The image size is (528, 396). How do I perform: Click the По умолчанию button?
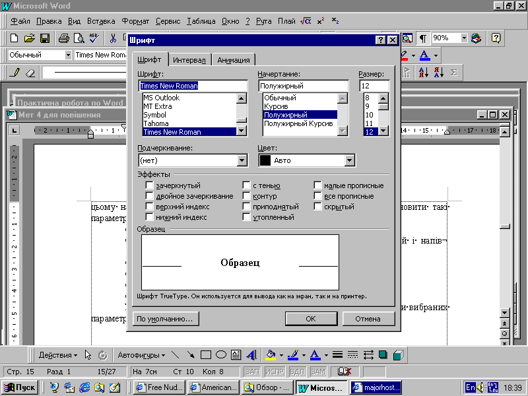click(x=166, y=319)
